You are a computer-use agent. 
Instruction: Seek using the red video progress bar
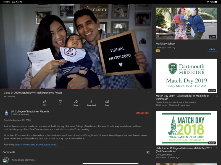coord(76,89)
